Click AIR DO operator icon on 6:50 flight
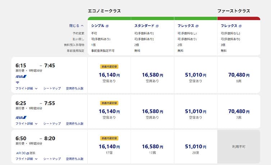 coord(27,153)
